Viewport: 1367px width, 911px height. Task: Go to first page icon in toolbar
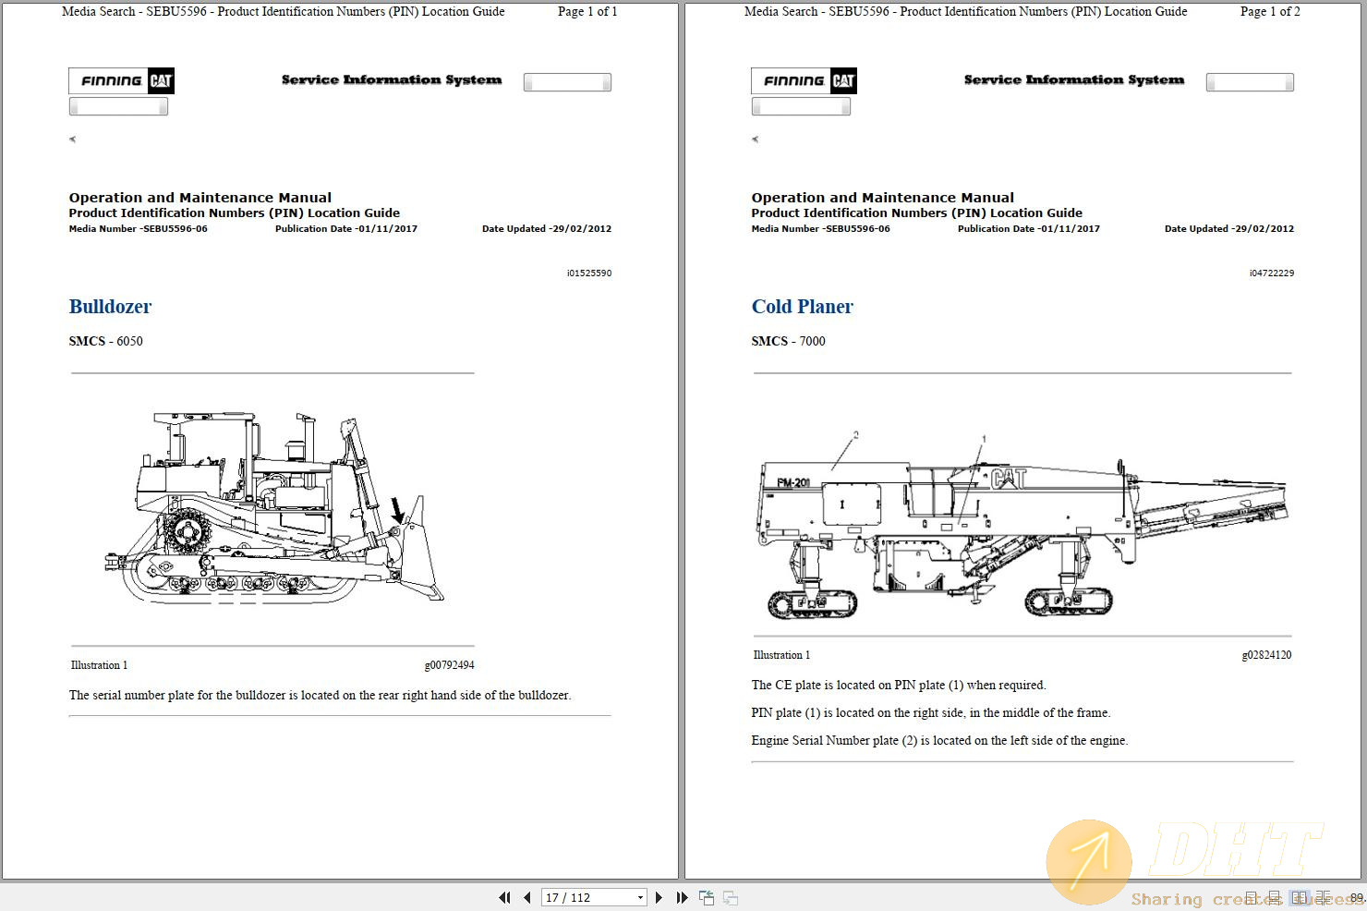505,897
